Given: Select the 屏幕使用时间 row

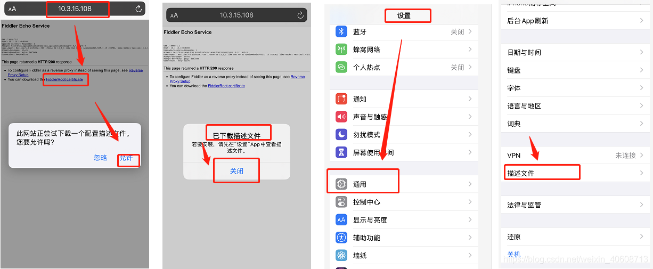Looking at the screenshot, I should coord(403,152).
